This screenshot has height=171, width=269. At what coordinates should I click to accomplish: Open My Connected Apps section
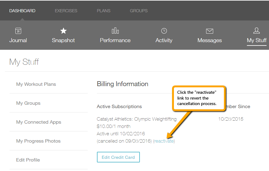39,122
